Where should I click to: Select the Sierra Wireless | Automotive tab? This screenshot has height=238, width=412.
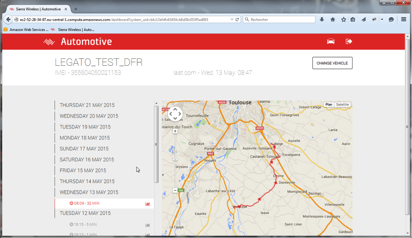pos(38,9)
